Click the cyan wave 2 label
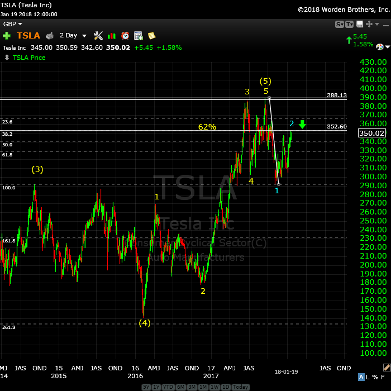The width and height of the screenshot is (391, 391). (292, 123)
